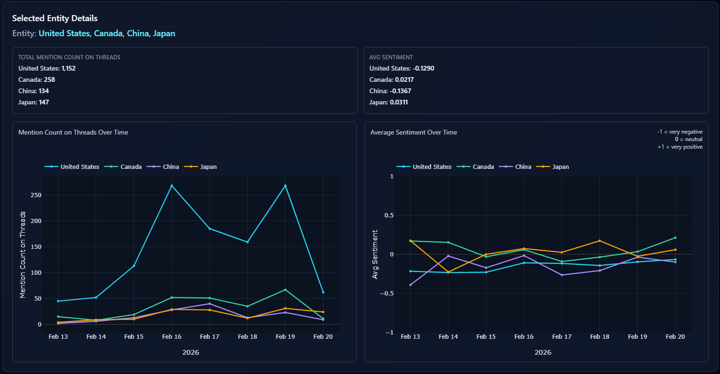Click entity names 'United States, Canada, China, Japan'
The height and width of the screenshot is (374, 720).
pyautogui.click(x=107, y=33)
